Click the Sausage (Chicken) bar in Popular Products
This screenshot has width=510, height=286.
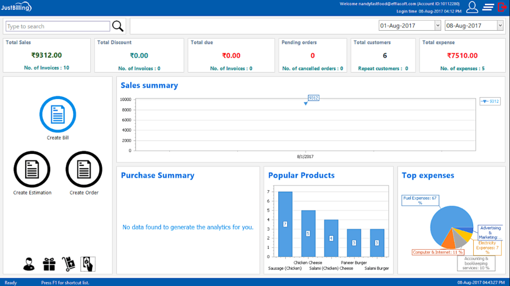[x=285, y=222]
